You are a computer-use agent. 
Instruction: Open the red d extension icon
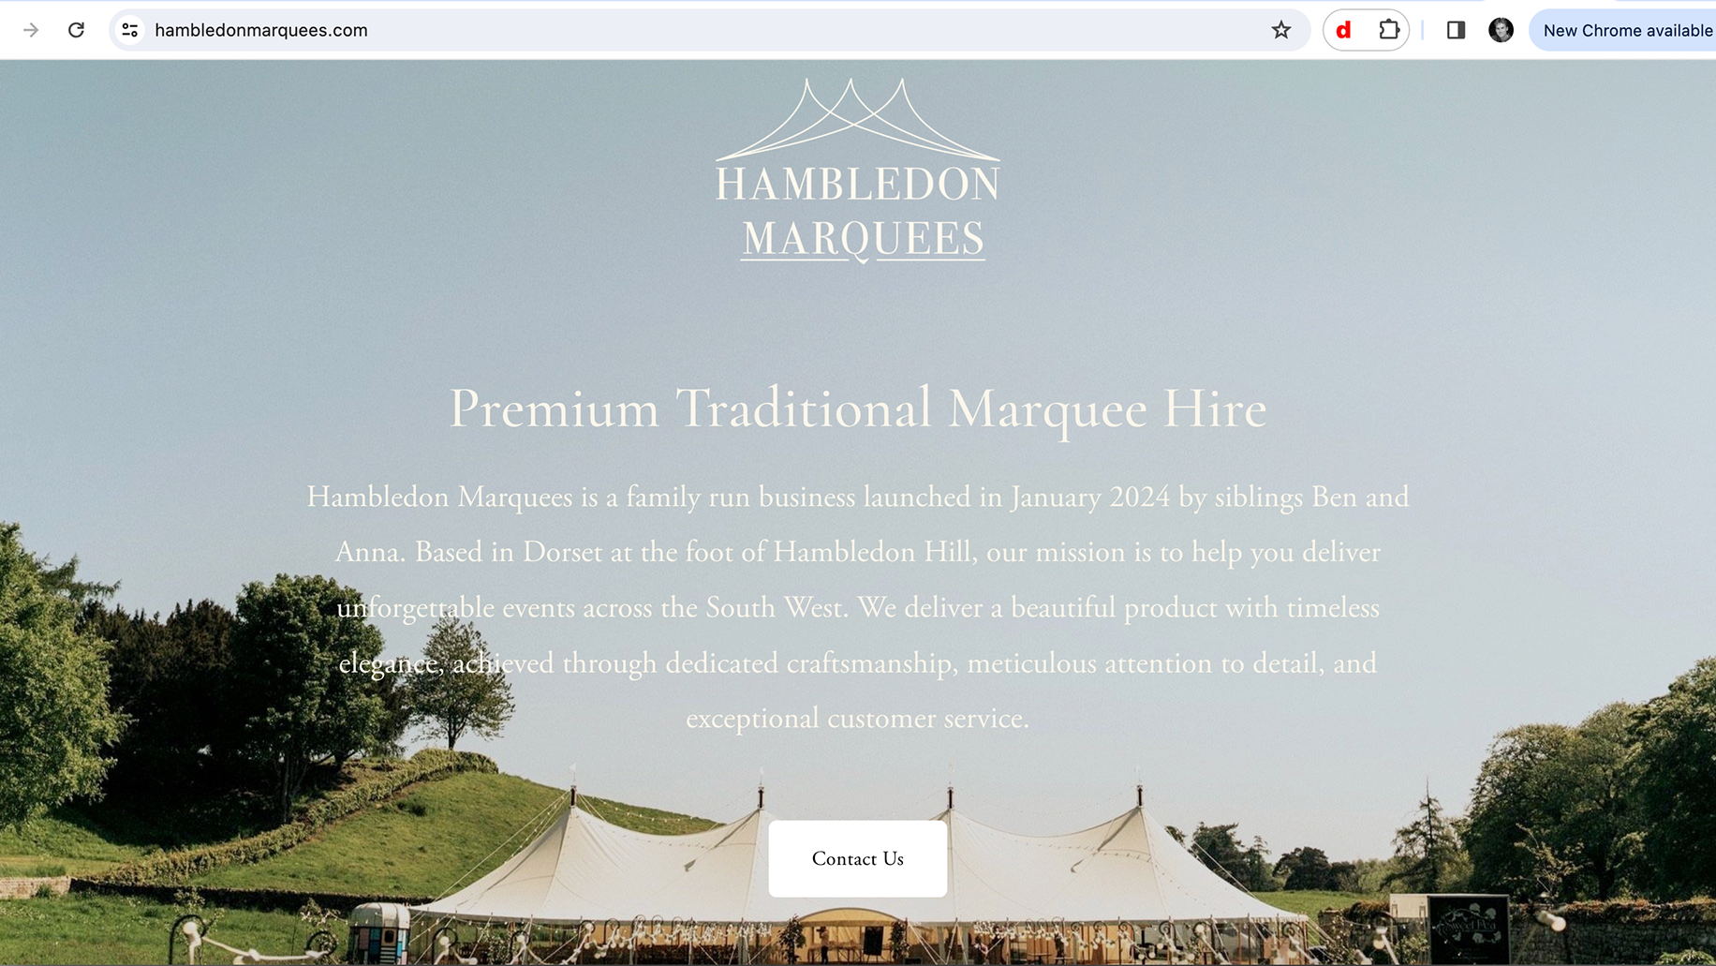[x=1343, y=30]
